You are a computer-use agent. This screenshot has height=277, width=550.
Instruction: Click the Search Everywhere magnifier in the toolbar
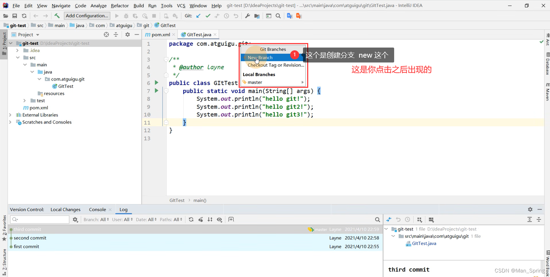(x=278, y=16)
